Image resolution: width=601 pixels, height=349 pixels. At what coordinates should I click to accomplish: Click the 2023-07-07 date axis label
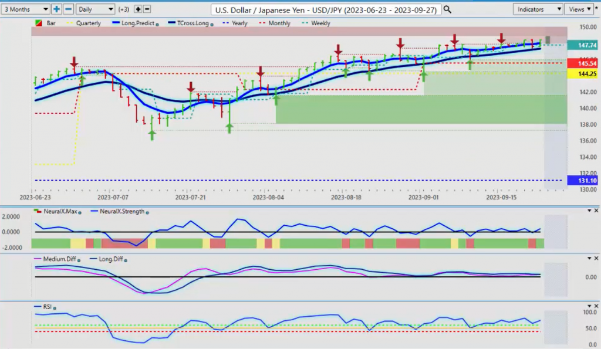[113, 197]
